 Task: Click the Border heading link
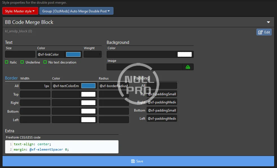click(x=11, y=78)
